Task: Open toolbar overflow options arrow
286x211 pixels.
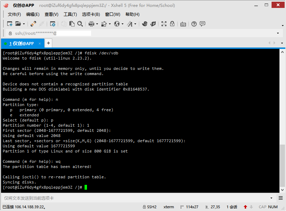Action: pyautogui.click(x=283, y=25)
